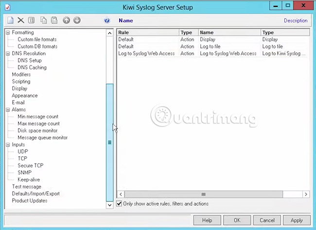
Task: Select Custom file formats
Action: pyautogui.click(x=37, y=39)
